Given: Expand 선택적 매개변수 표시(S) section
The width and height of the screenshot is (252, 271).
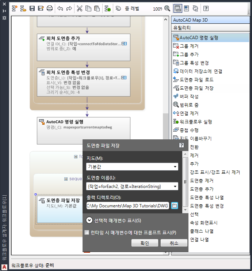Looking at the screenshot, I should [x=89, y=221].
